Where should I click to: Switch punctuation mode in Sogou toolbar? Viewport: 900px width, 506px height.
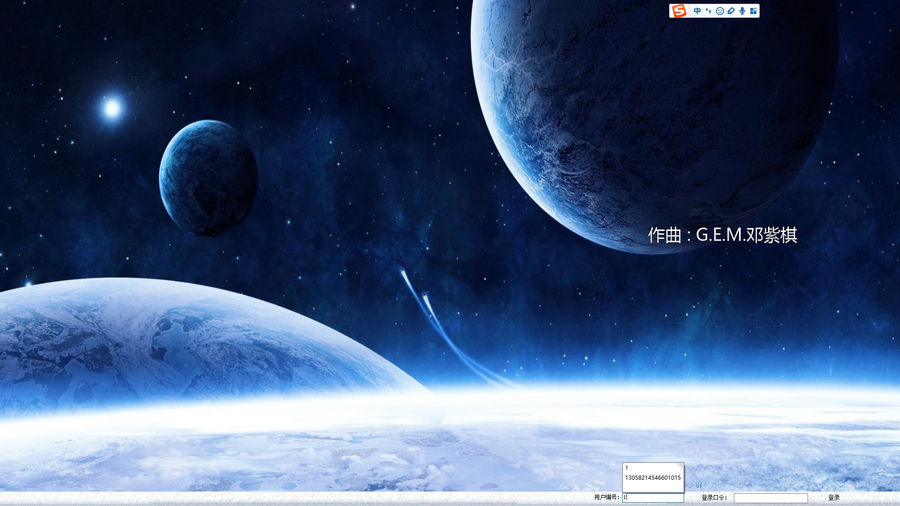point(709,11)
